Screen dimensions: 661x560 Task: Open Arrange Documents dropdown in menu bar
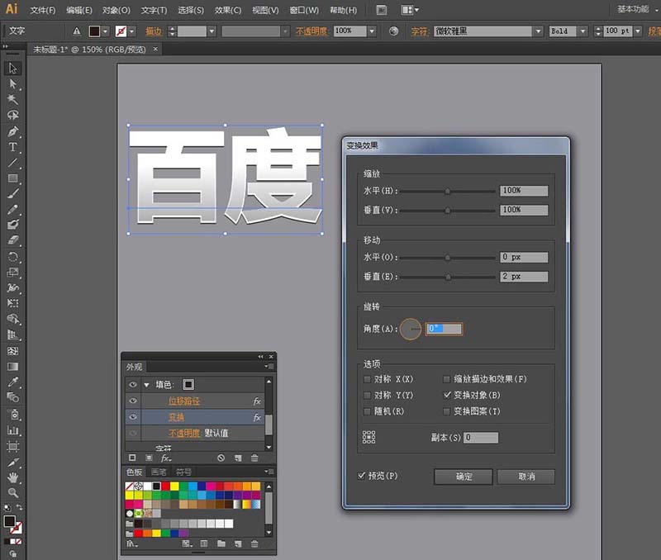410,10
